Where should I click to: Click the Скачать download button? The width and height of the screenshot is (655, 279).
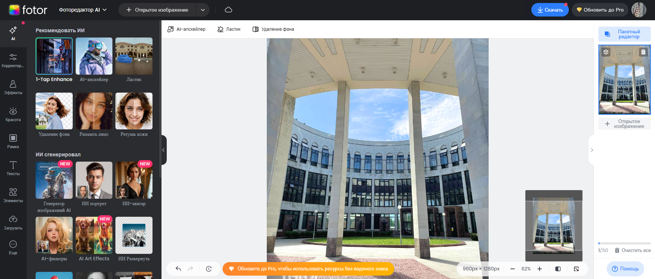[550, 10]
